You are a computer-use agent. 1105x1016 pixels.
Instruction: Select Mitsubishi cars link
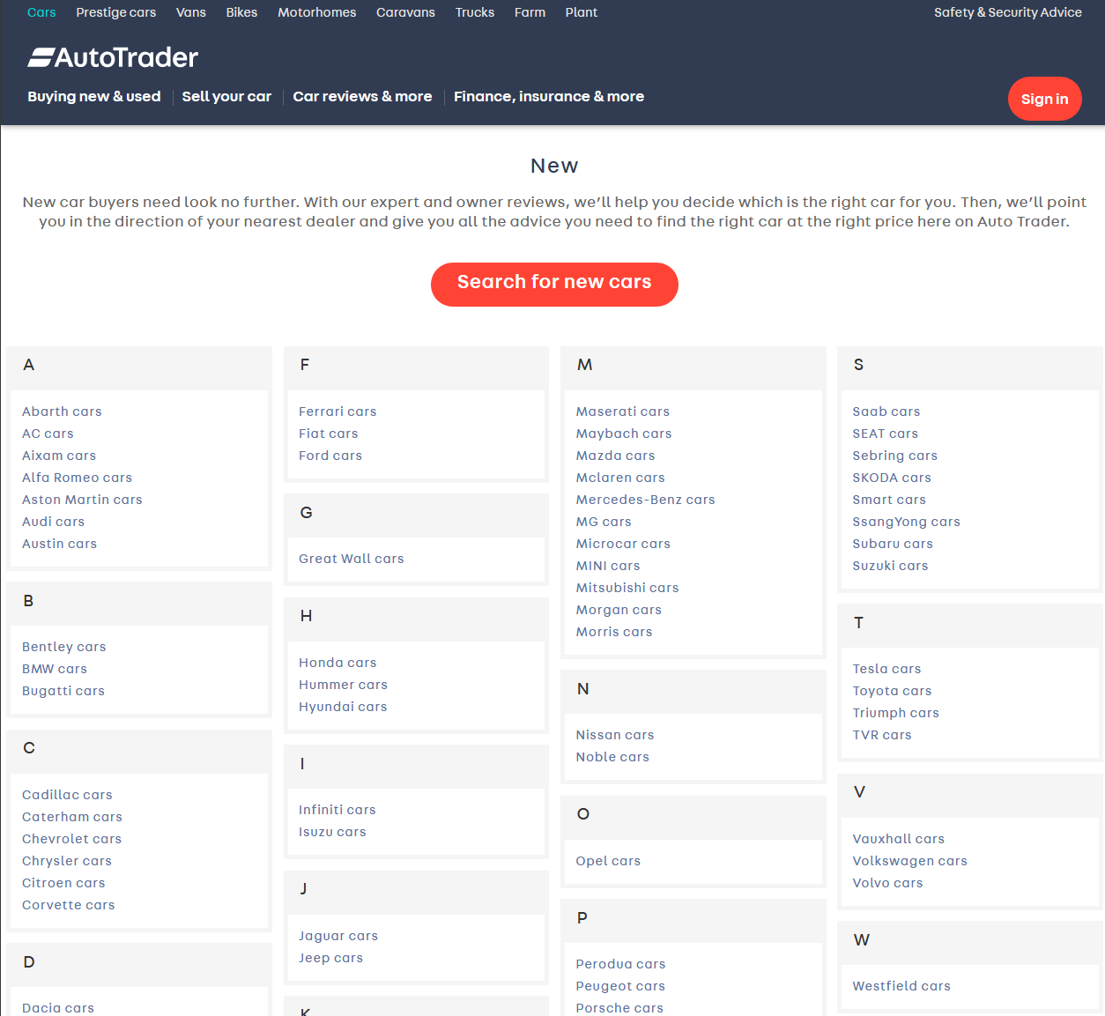coord(627,588)
